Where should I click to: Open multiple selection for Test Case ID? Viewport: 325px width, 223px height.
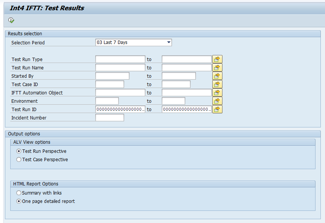point(217,84)
